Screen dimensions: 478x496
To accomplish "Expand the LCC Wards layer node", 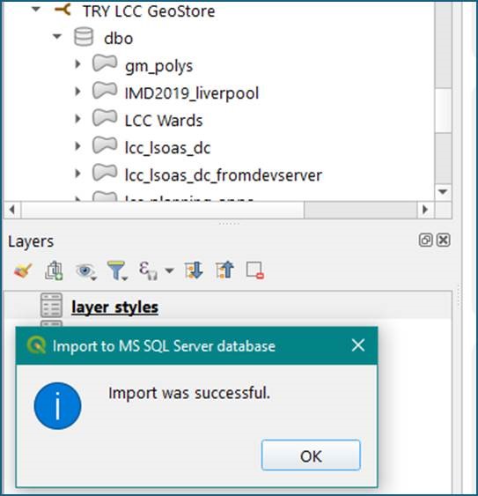I will click(x=77, y=119).
